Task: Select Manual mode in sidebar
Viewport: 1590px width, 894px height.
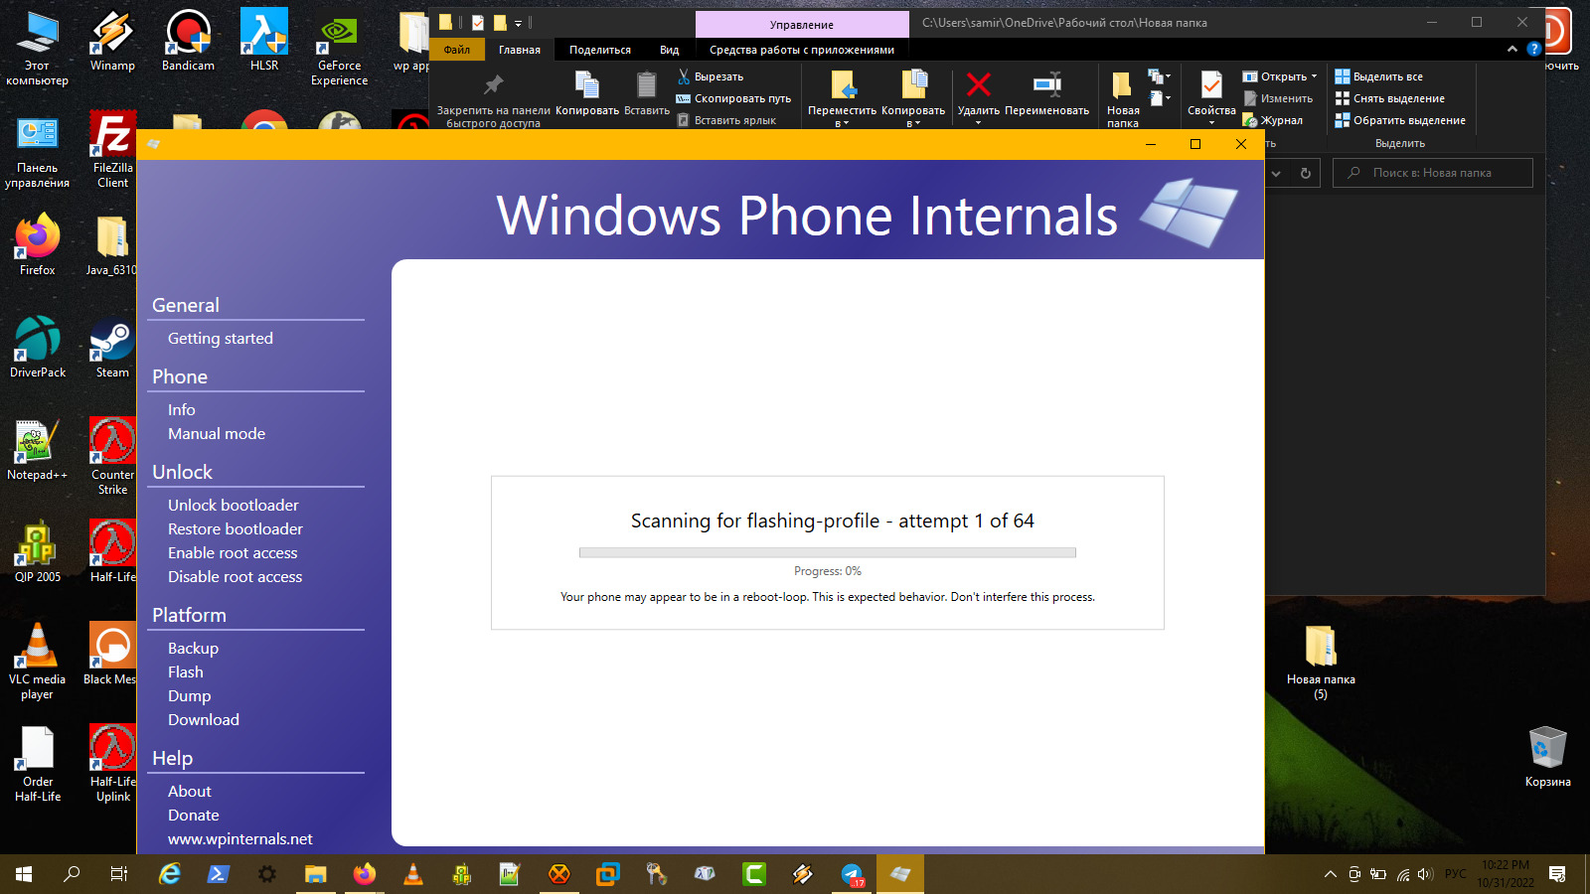Action: coord(217,434)
